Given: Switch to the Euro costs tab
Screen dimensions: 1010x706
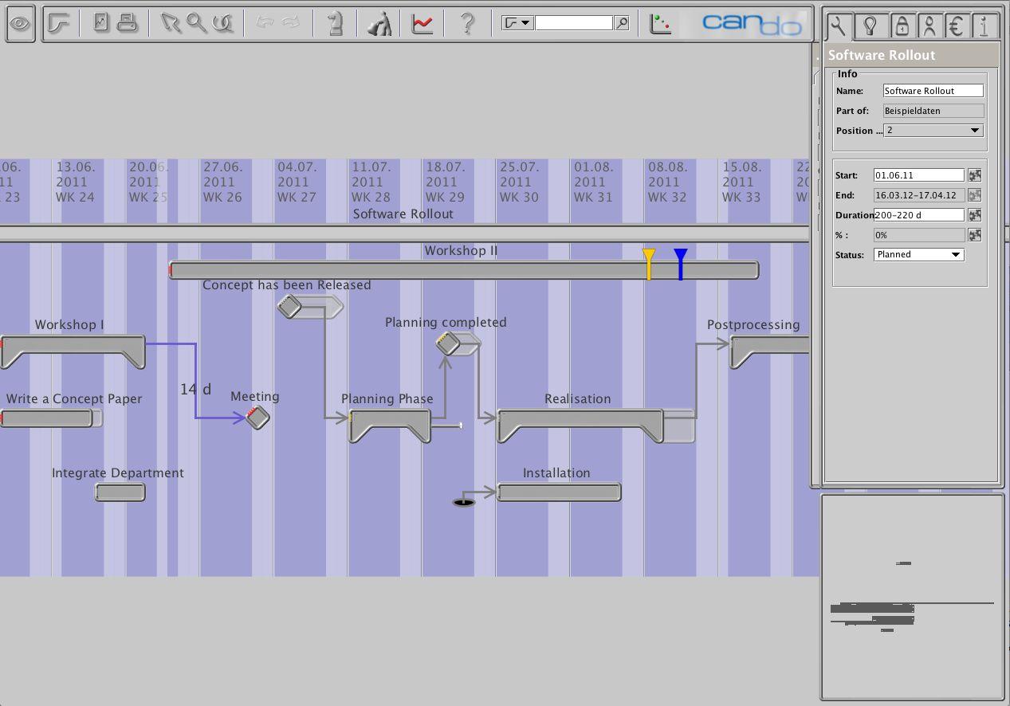Looking at the screenshot, I should [956, 26].
